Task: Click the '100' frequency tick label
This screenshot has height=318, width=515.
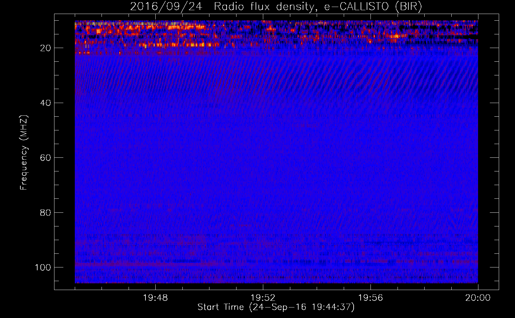Action: (43, 267)
